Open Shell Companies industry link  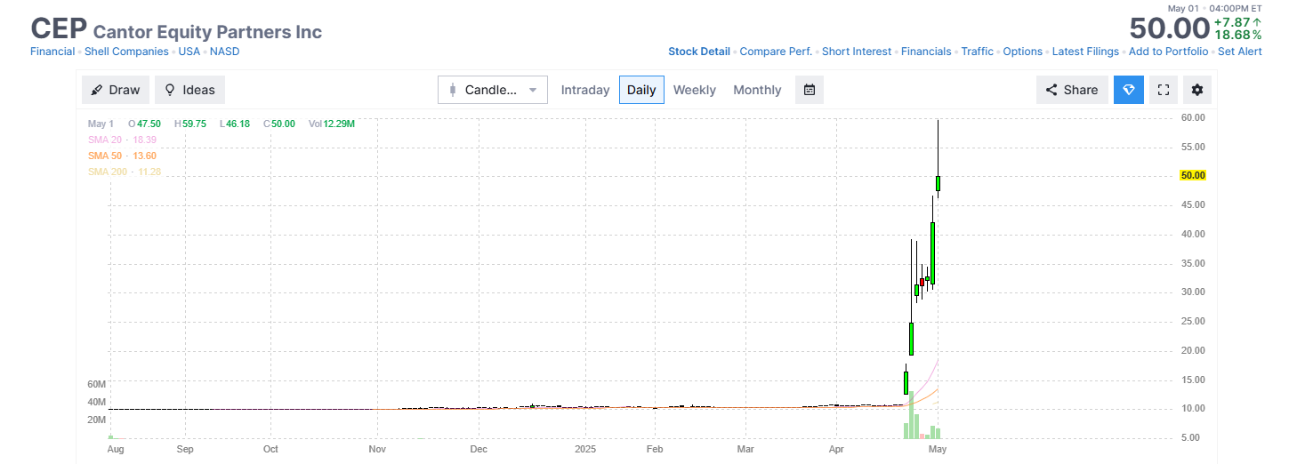click(x=126, y=52)
